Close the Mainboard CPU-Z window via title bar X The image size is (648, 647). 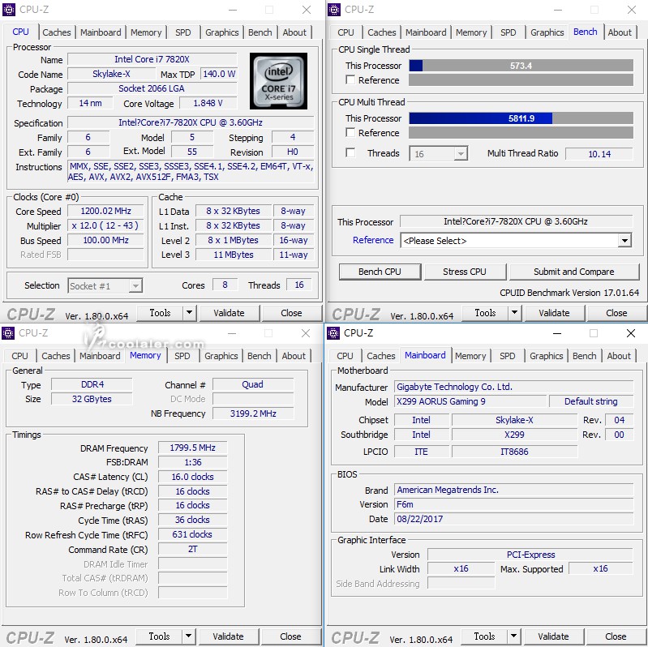[631, 333]
